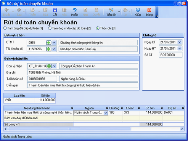Pin the Khoản column

tap(138, 108)
